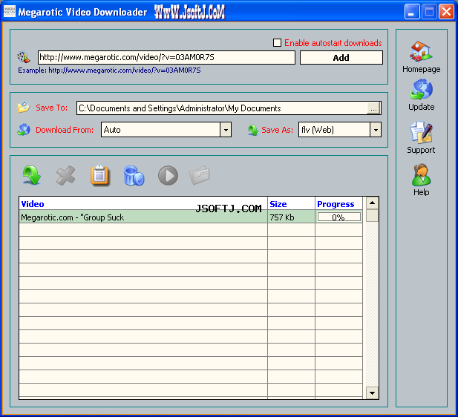Click the Progress column header
The width and height of the screenshot is (458, 417).
tap(338, 203)
